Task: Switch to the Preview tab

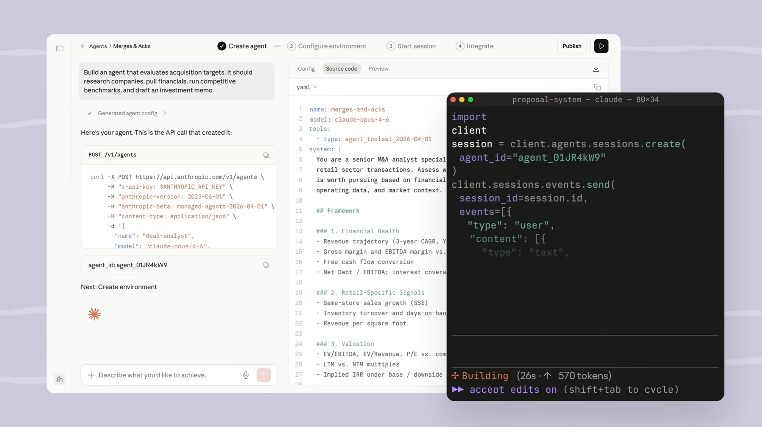Action: point(378,69)
